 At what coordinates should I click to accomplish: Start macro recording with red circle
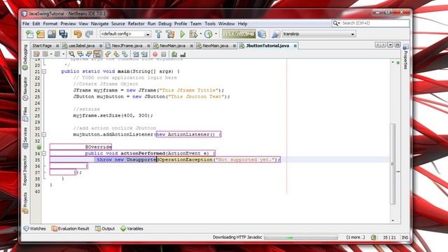click(155, 54)
